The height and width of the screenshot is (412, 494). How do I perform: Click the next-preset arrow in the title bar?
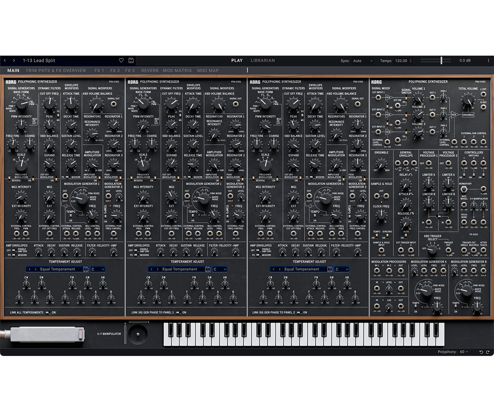[x=15, y=60]
